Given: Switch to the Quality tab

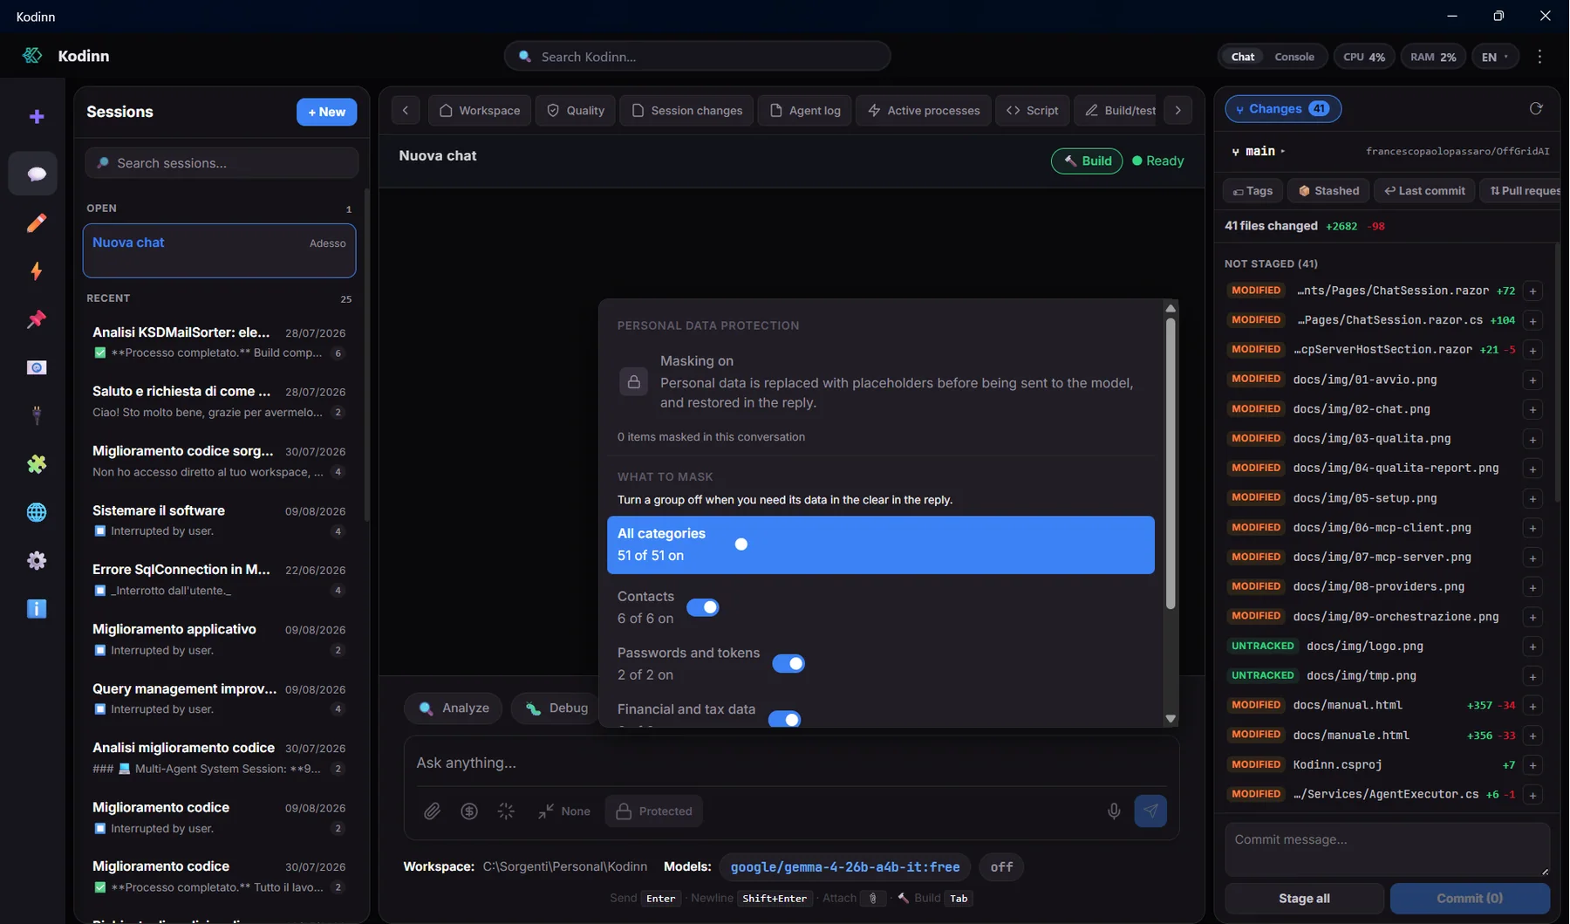Looking at the screenshot, I should pos(576,111).
